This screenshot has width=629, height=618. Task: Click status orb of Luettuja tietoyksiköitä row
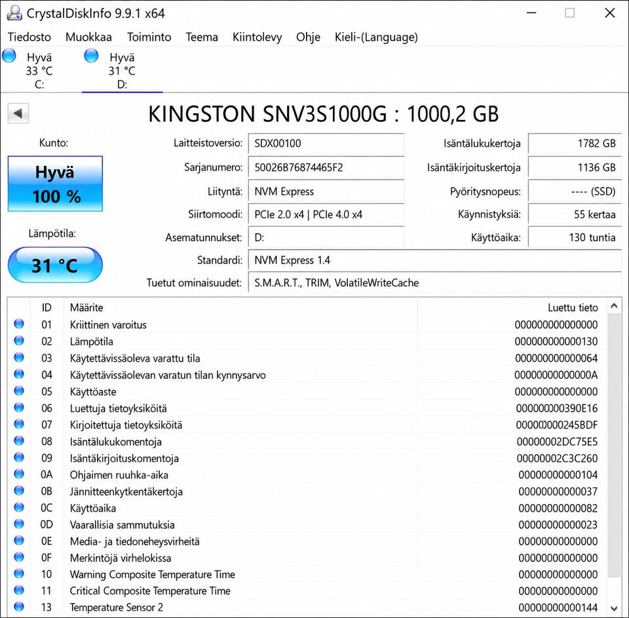(x=19, y=408)
